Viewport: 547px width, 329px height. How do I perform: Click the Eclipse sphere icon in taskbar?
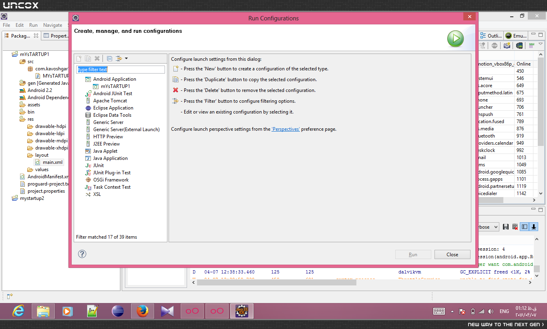point(118,311)
